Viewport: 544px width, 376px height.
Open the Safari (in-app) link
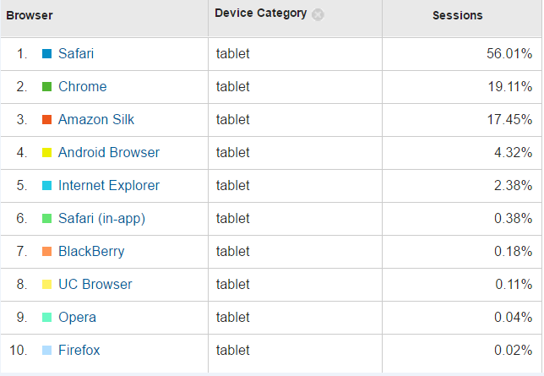coord(101,218)
